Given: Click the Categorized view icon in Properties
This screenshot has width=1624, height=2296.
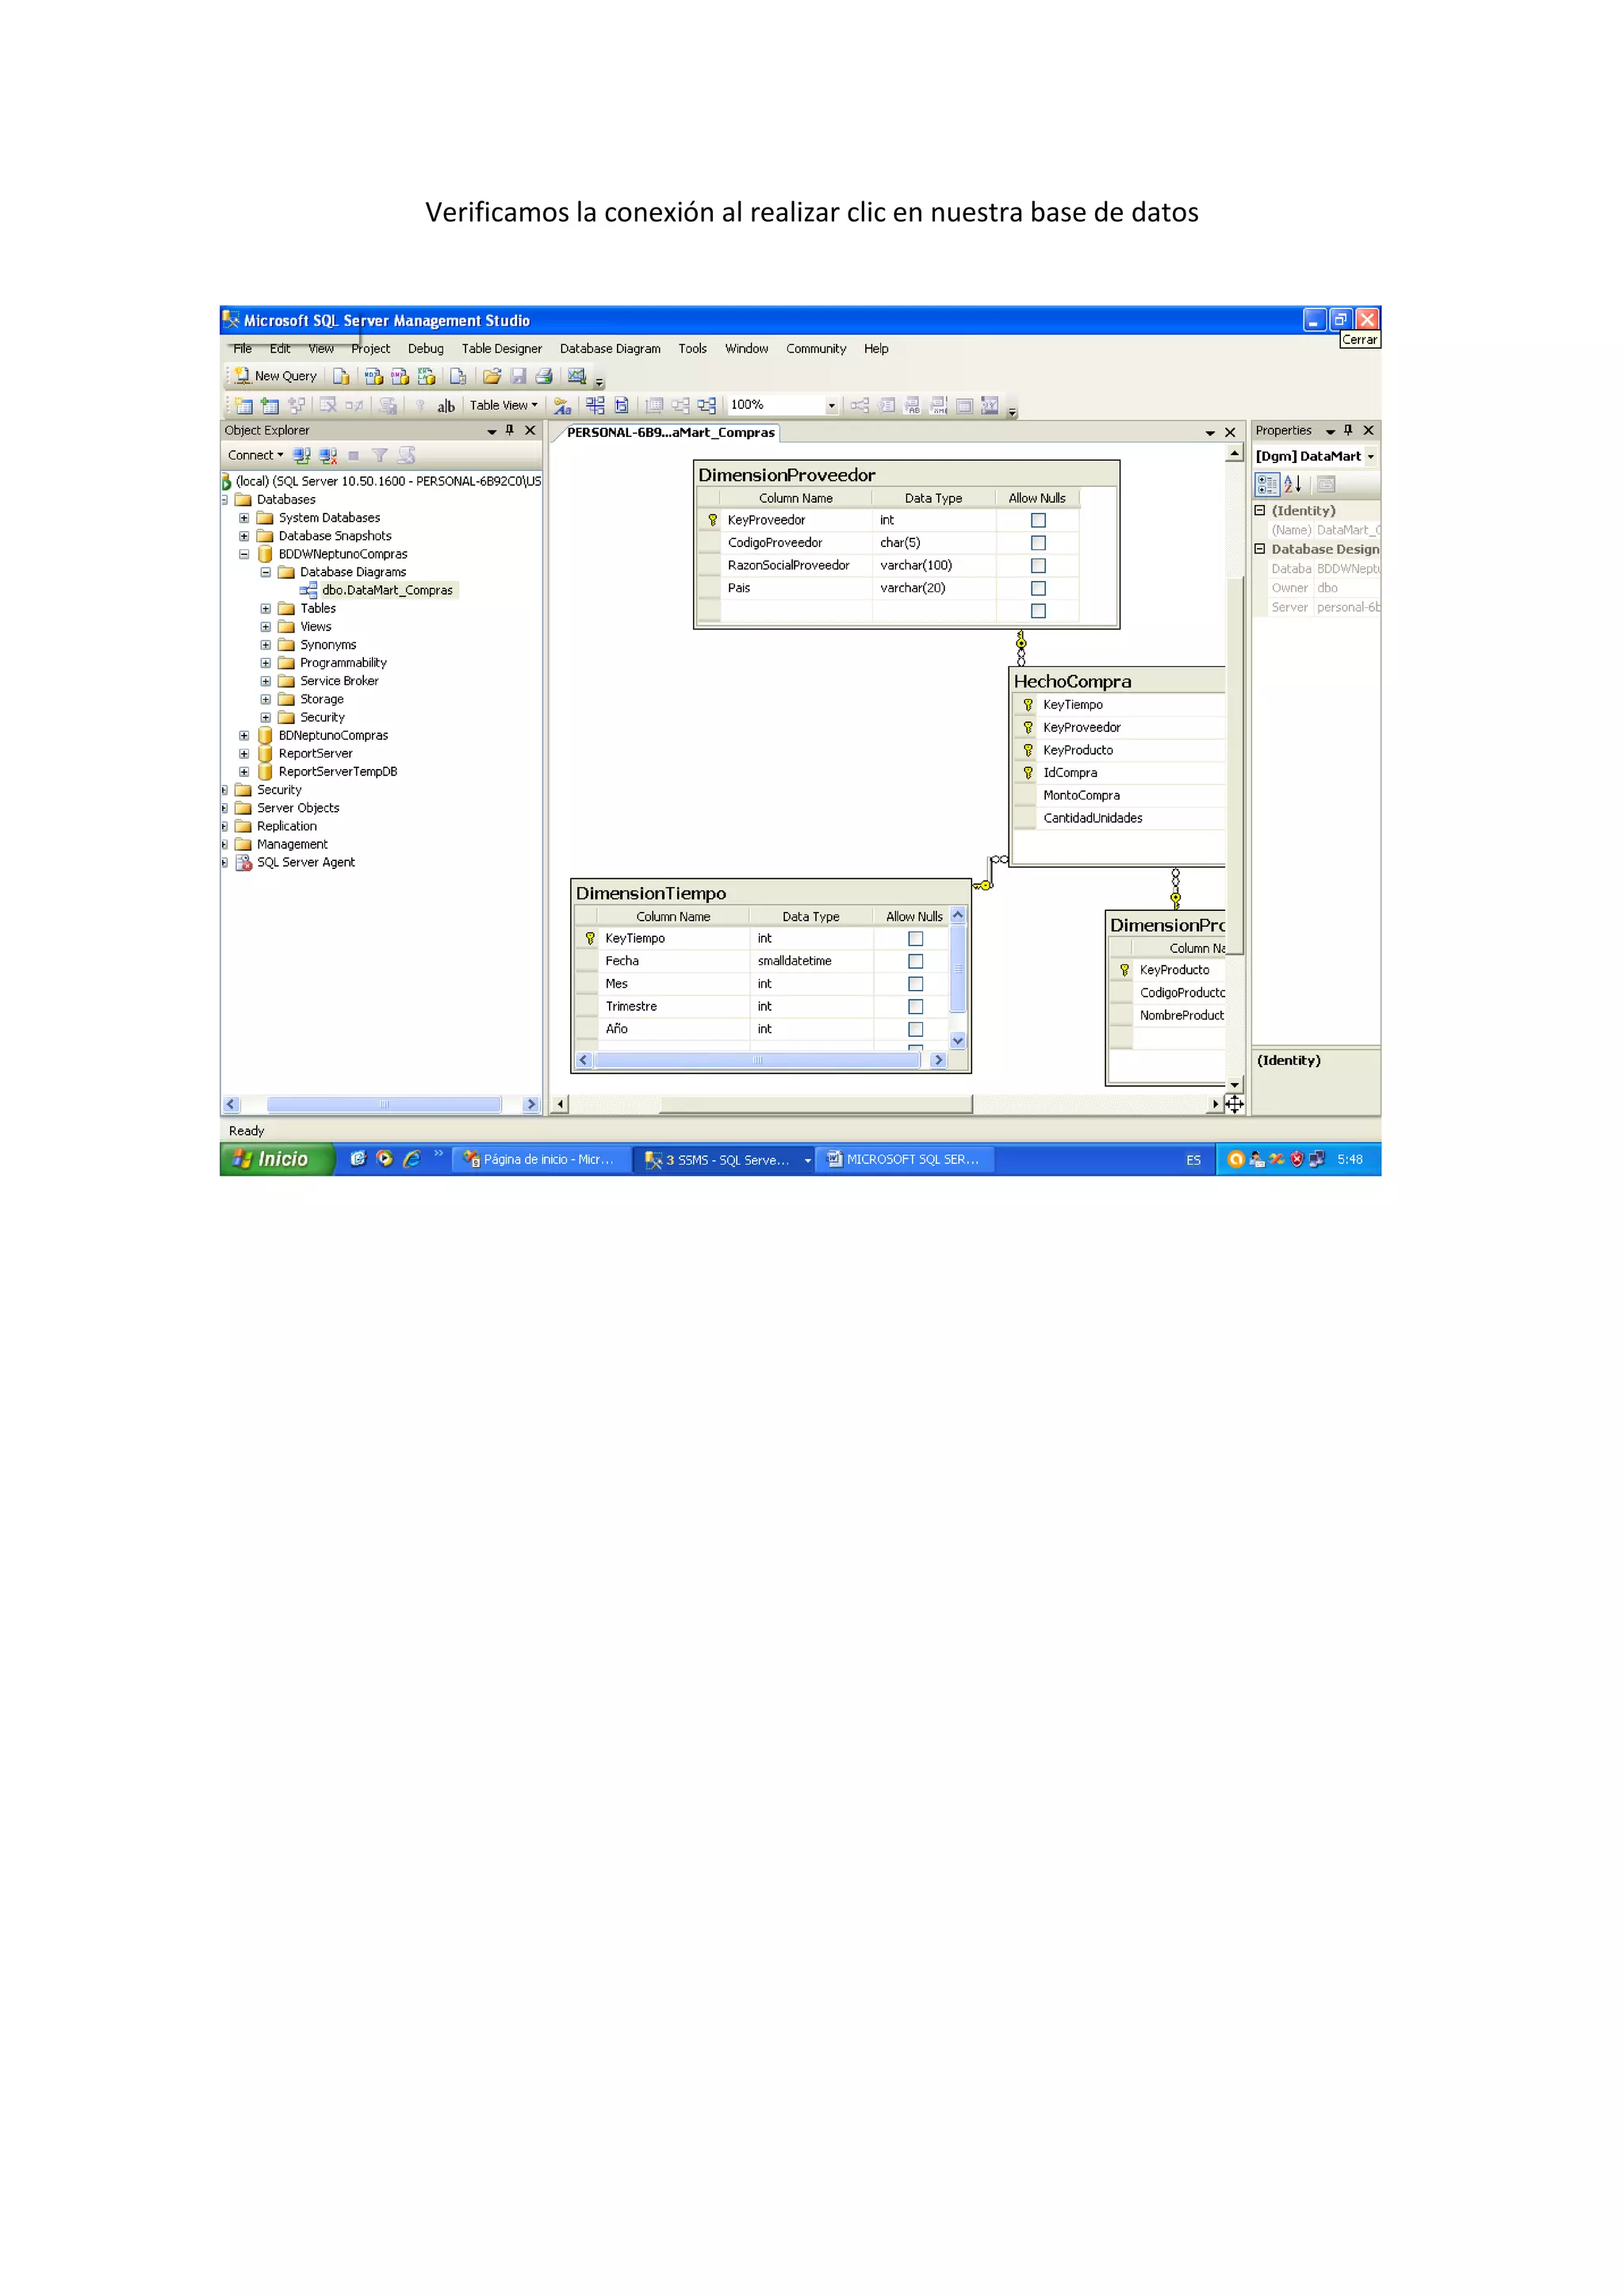Looking at the screenshot, I should pos(1266,484).
